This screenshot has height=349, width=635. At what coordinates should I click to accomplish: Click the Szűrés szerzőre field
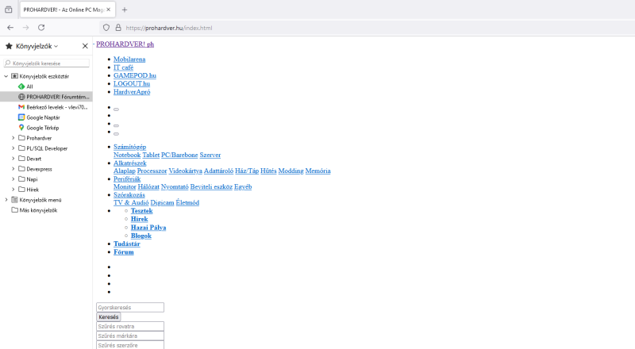click(130, 345)
